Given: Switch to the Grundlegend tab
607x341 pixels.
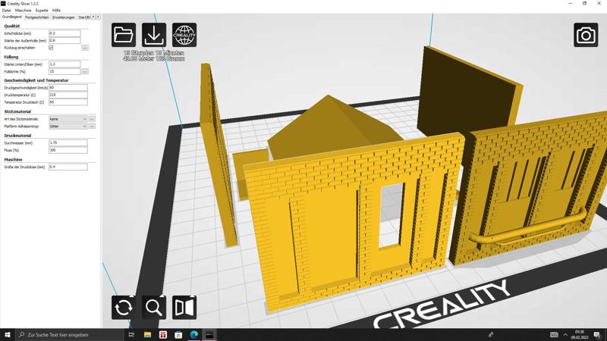Looking at the screenshot, I should tap(12, 17).
